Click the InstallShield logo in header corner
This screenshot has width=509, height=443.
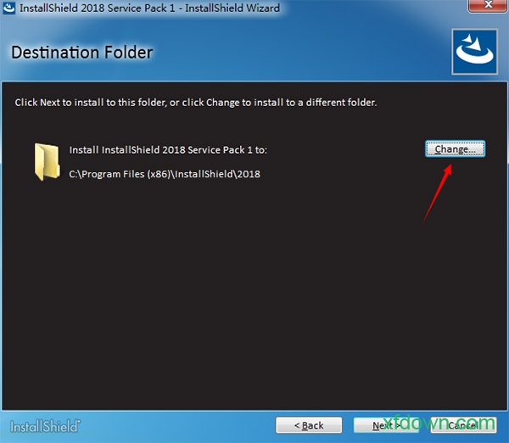(x=474, y=53)
